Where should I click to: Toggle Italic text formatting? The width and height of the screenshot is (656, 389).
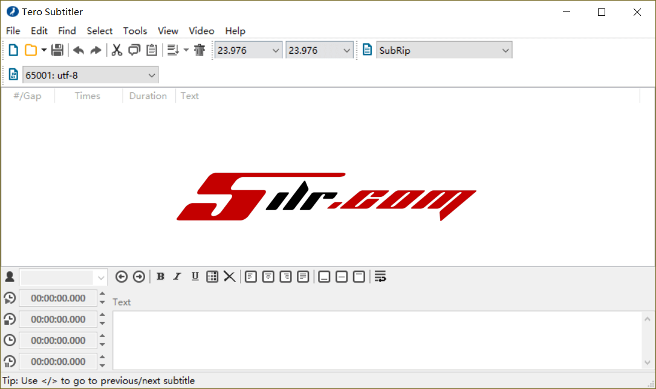177,277
